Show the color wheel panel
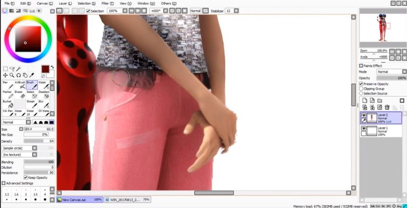This screenshot has width=407, height=208. point(5,11)
